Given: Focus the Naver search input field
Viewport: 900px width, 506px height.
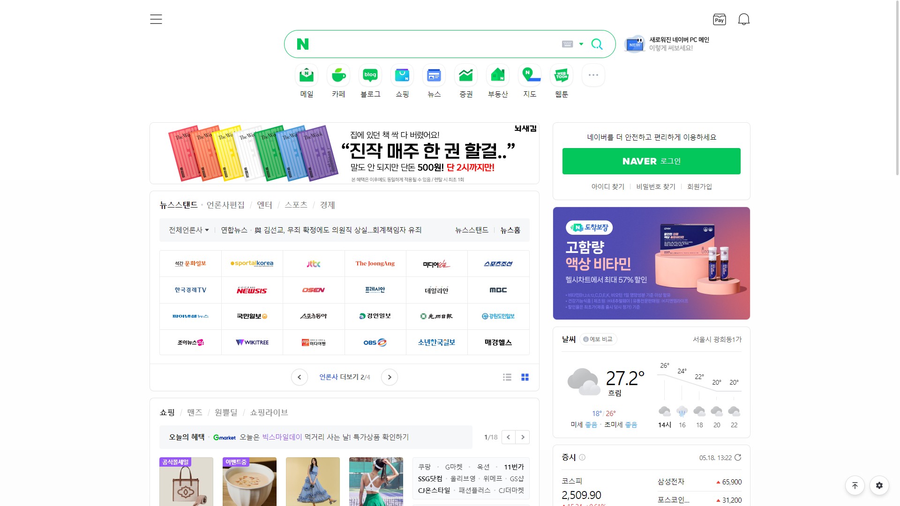Looking at the screenshot, I should [434, 44].
